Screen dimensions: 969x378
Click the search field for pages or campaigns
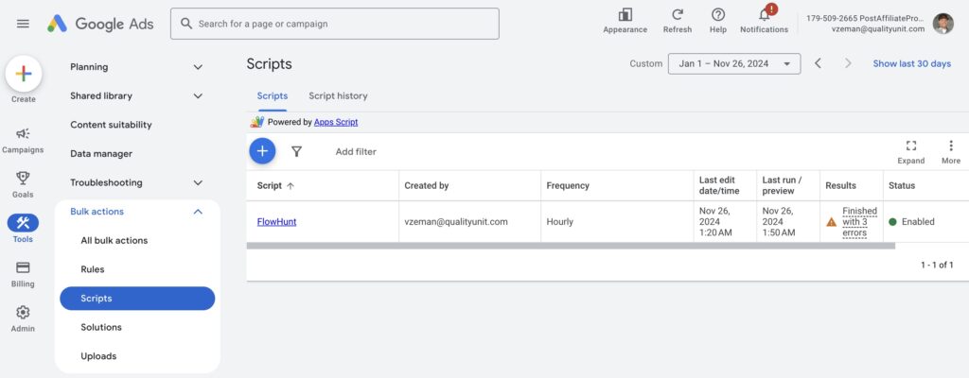pyautogui.click(x=334, y=24)
